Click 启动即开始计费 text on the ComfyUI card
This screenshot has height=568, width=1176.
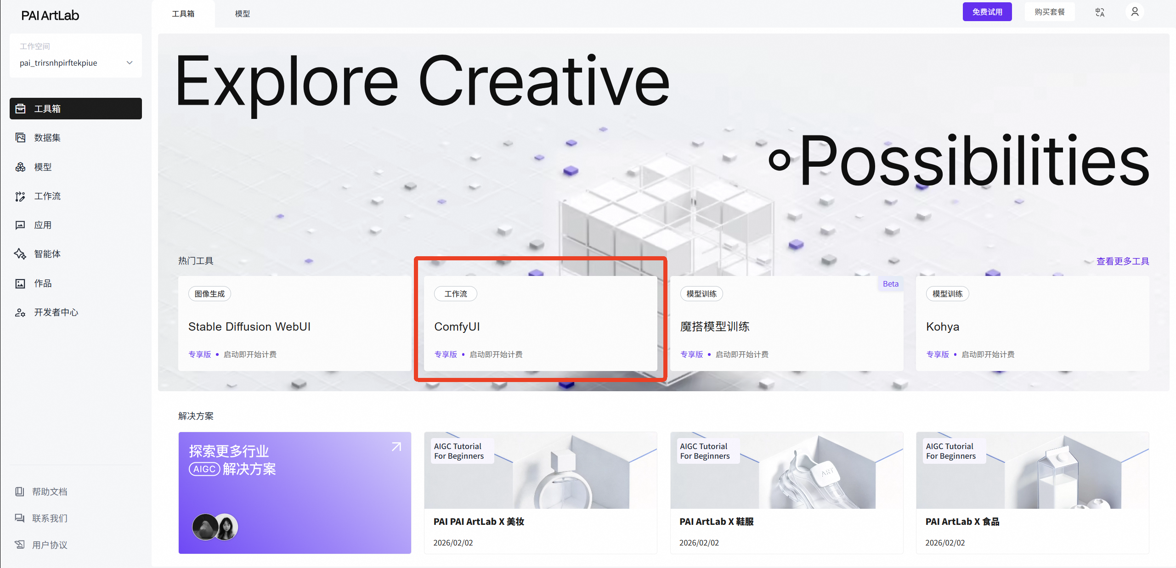click(x=496, y=354)
